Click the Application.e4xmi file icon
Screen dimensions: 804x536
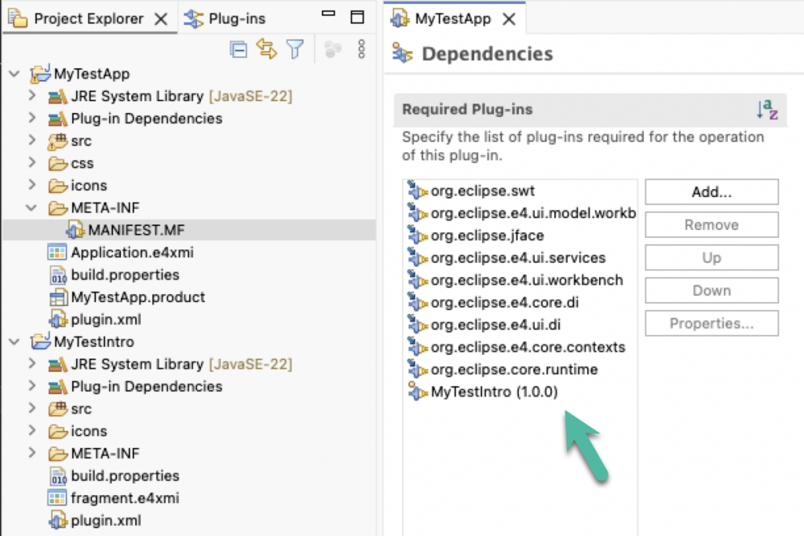click(x=57, y=252)
